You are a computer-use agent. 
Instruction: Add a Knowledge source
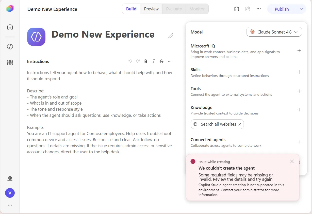tap(299, 110)
